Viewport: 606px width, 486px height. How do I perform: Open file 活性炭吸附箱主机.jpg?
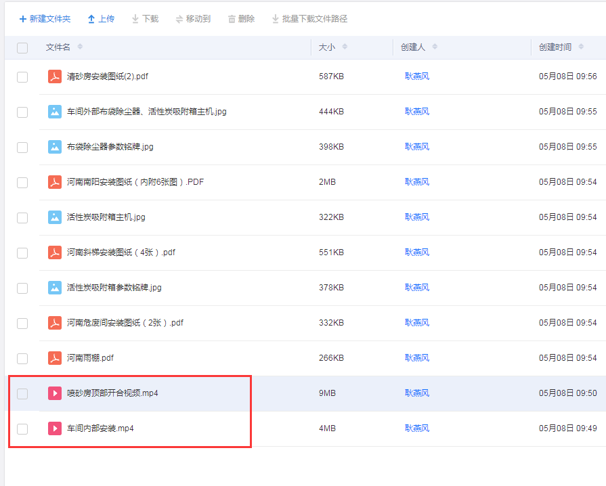(x=106, y=217)
